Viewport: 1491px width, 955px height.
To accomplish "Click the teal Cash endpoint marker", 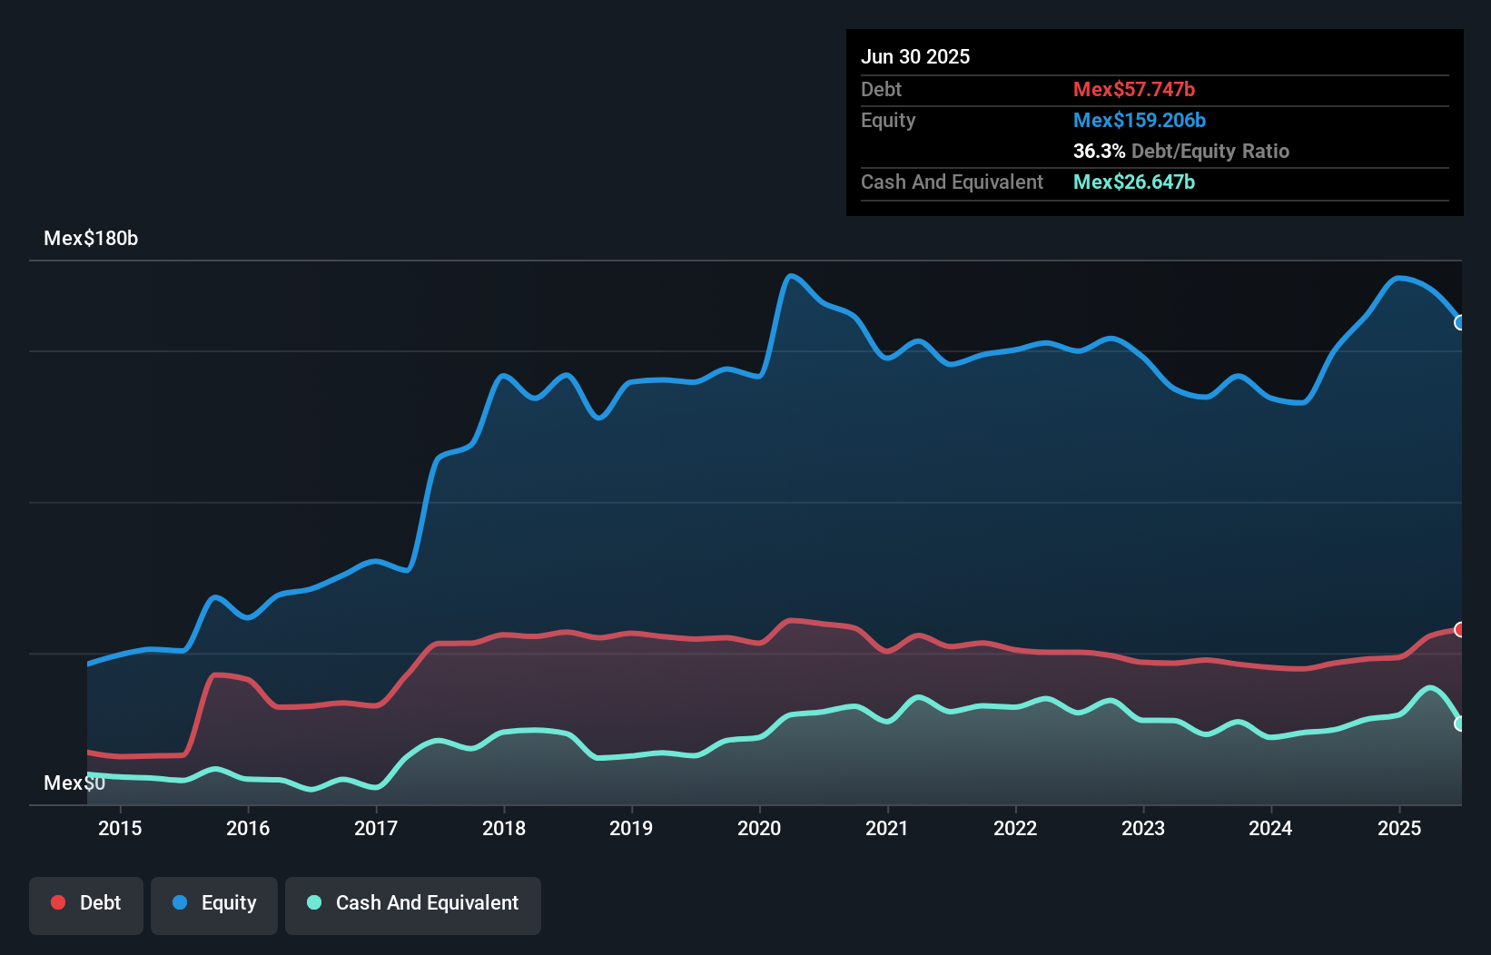I will click(x=1459, y=724).
